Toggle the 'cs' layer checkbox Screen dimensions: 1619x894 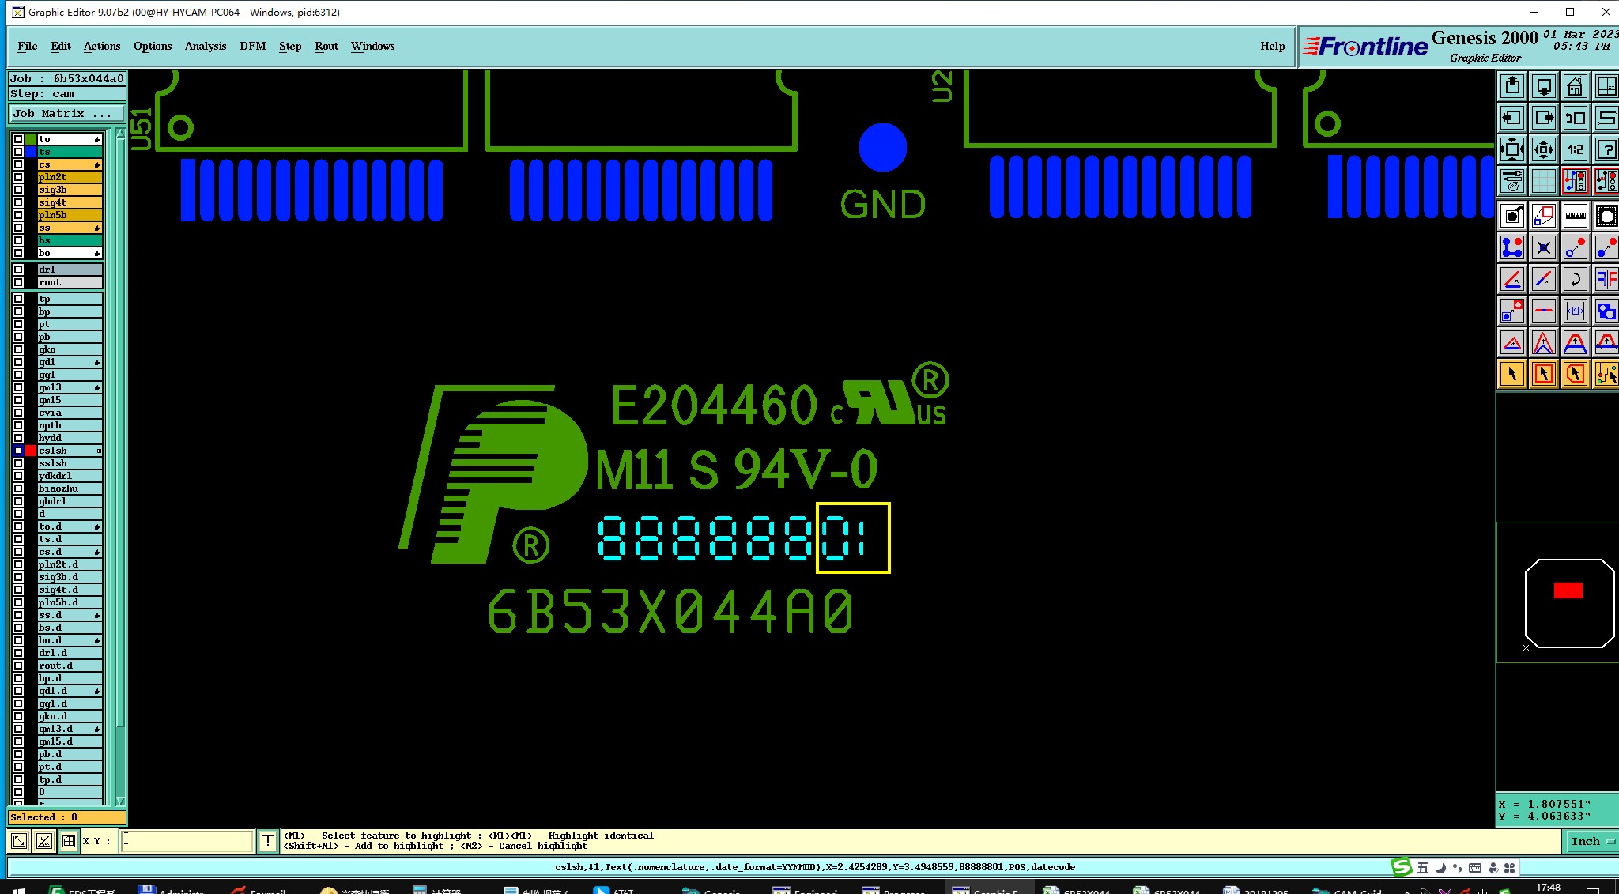pyautogui.click(x=18, y=164)
